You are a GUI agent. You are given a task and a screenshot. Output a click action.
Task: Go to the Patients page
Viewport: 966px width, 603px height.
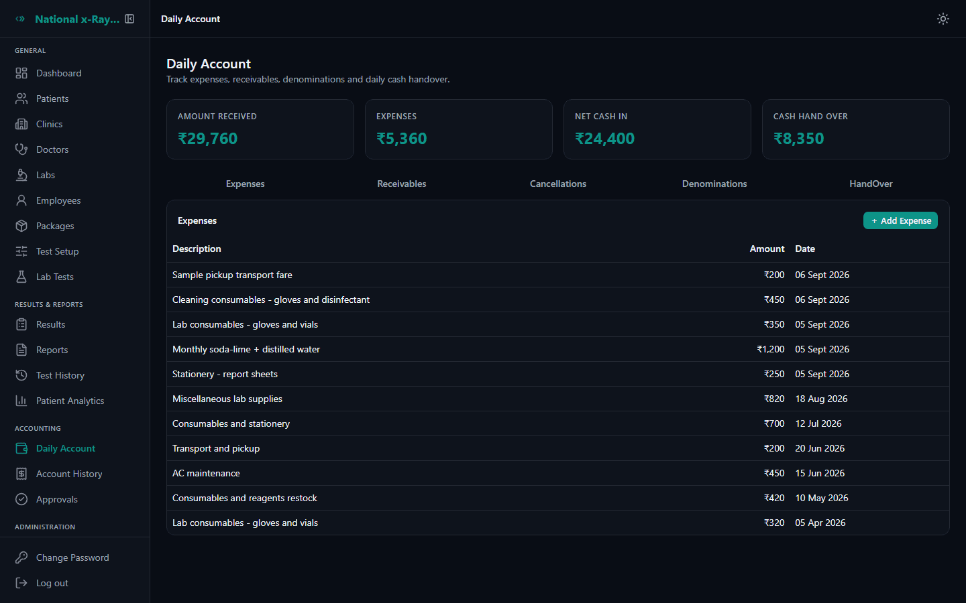click(74, 98)
